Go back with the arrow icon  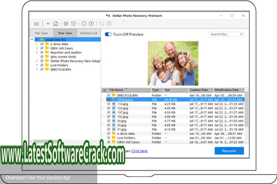pyautogui.click(x=48, y=24)
